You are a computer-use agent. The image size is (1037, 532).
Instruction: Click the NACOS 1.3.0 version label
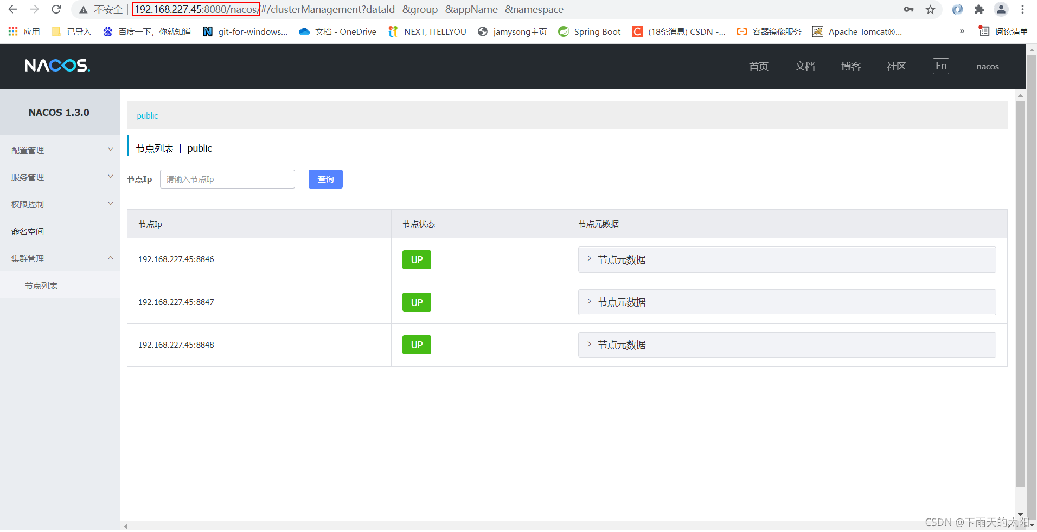coord(59,112)
